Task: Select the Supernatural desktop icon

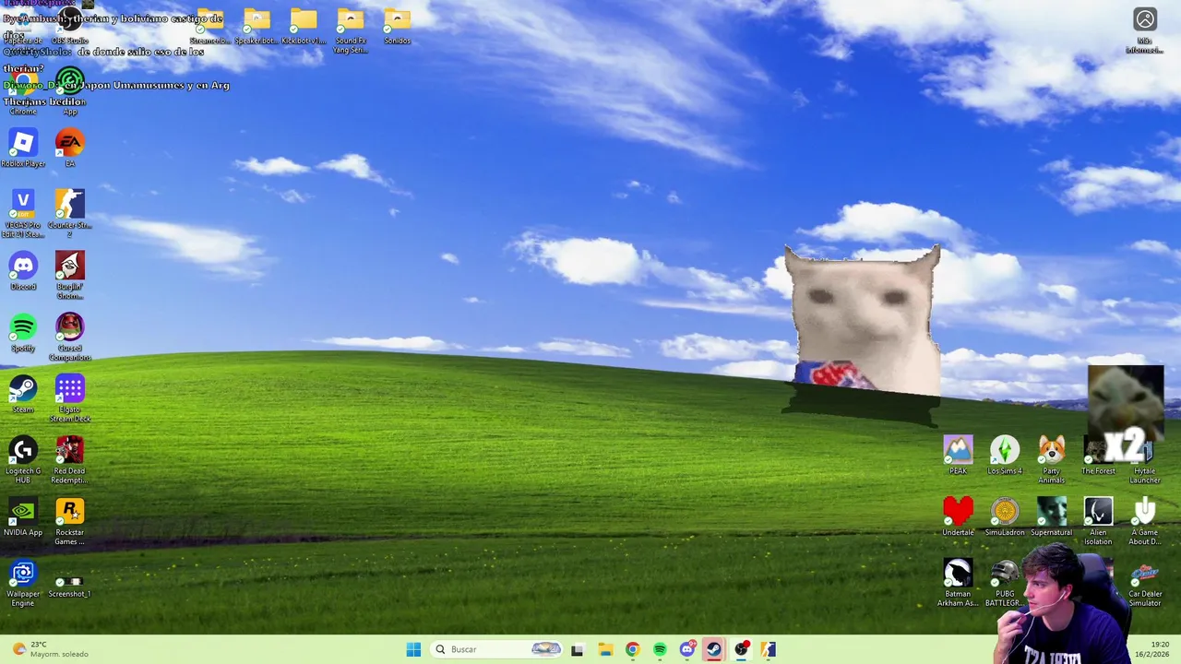Action: point(1051,517)
